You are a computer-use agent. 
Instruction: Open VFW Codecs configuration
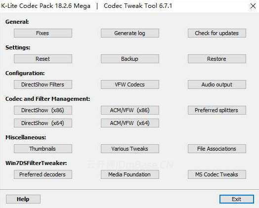click(x=130, y=84)
